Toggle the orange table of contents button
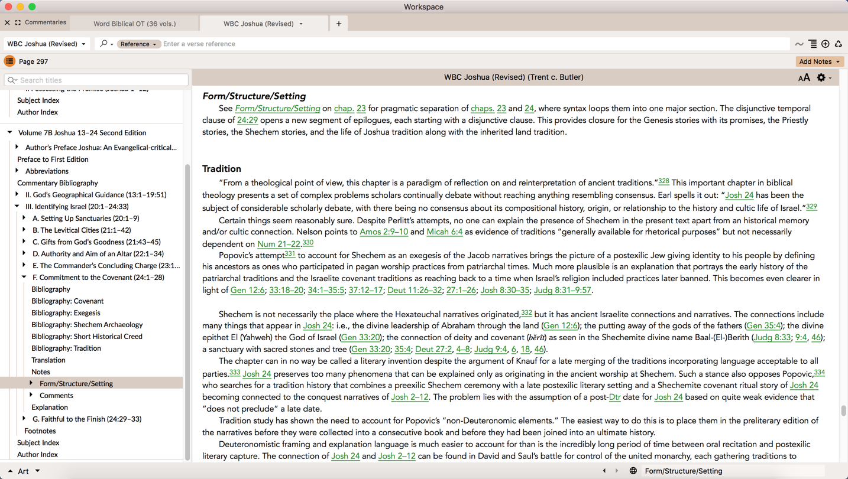Viewport: 848px width, 479px height. pyautogui.click(x=9, y=61)
